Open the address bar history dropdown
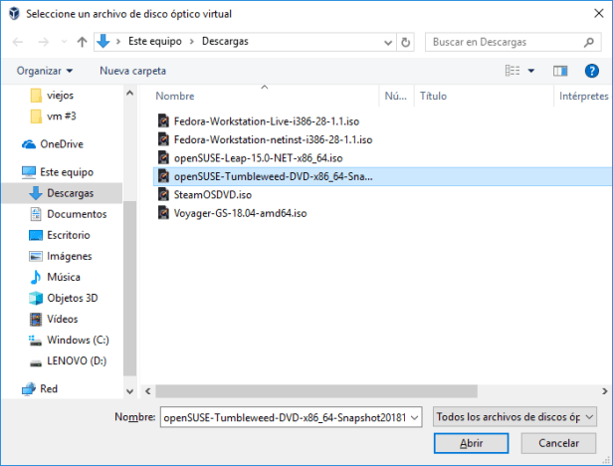The width and height of the screenshot is (613, 466). click(x=386, y=42)
